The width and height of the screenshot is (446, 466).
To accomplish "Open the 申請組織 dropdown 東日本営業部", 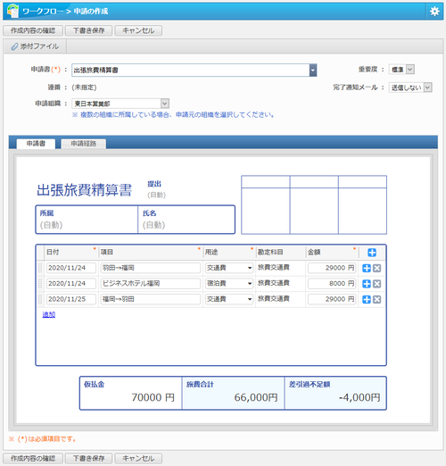I will coord(120,104).
